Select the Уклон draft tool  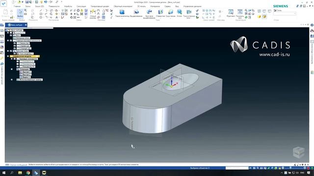coord(179,14)
